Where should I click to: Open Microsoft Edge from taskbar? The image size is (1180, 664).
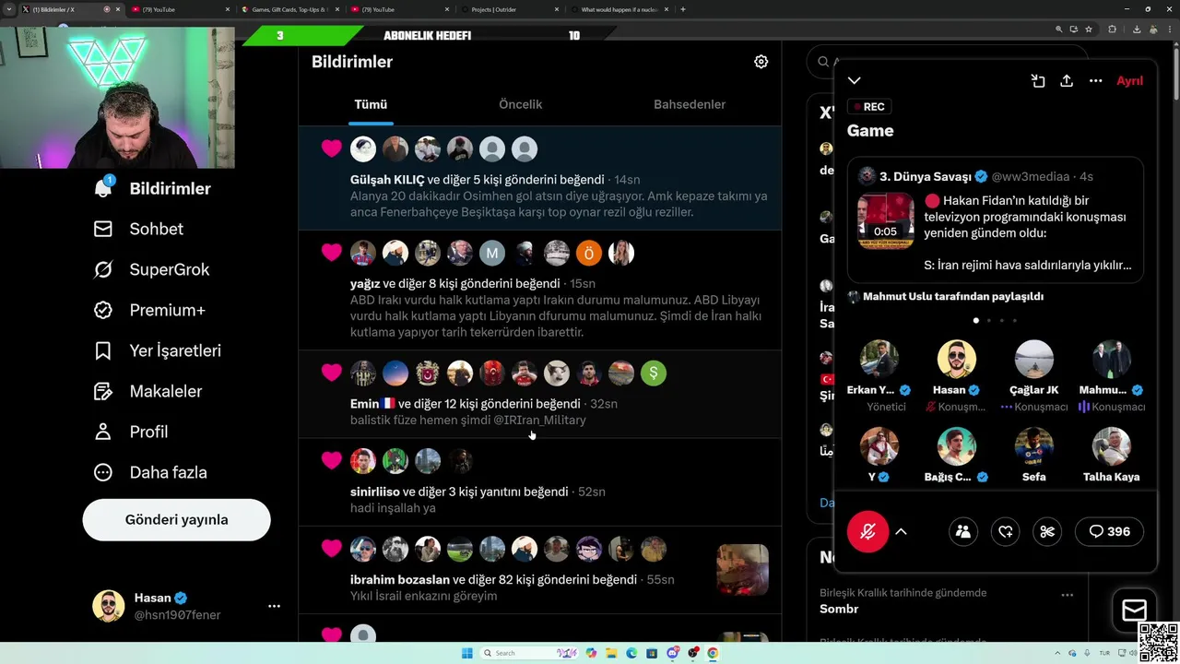(631, 653)
